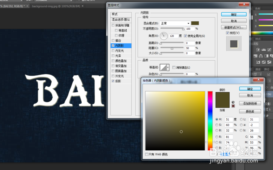Select 混合选项:默认 in the style list

[x=121, y=20]
